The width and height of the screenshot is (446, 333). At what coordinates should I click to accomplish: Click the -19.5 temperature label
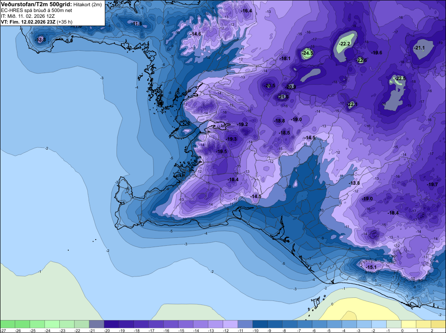pyautogui.click(x=222, y=152)
